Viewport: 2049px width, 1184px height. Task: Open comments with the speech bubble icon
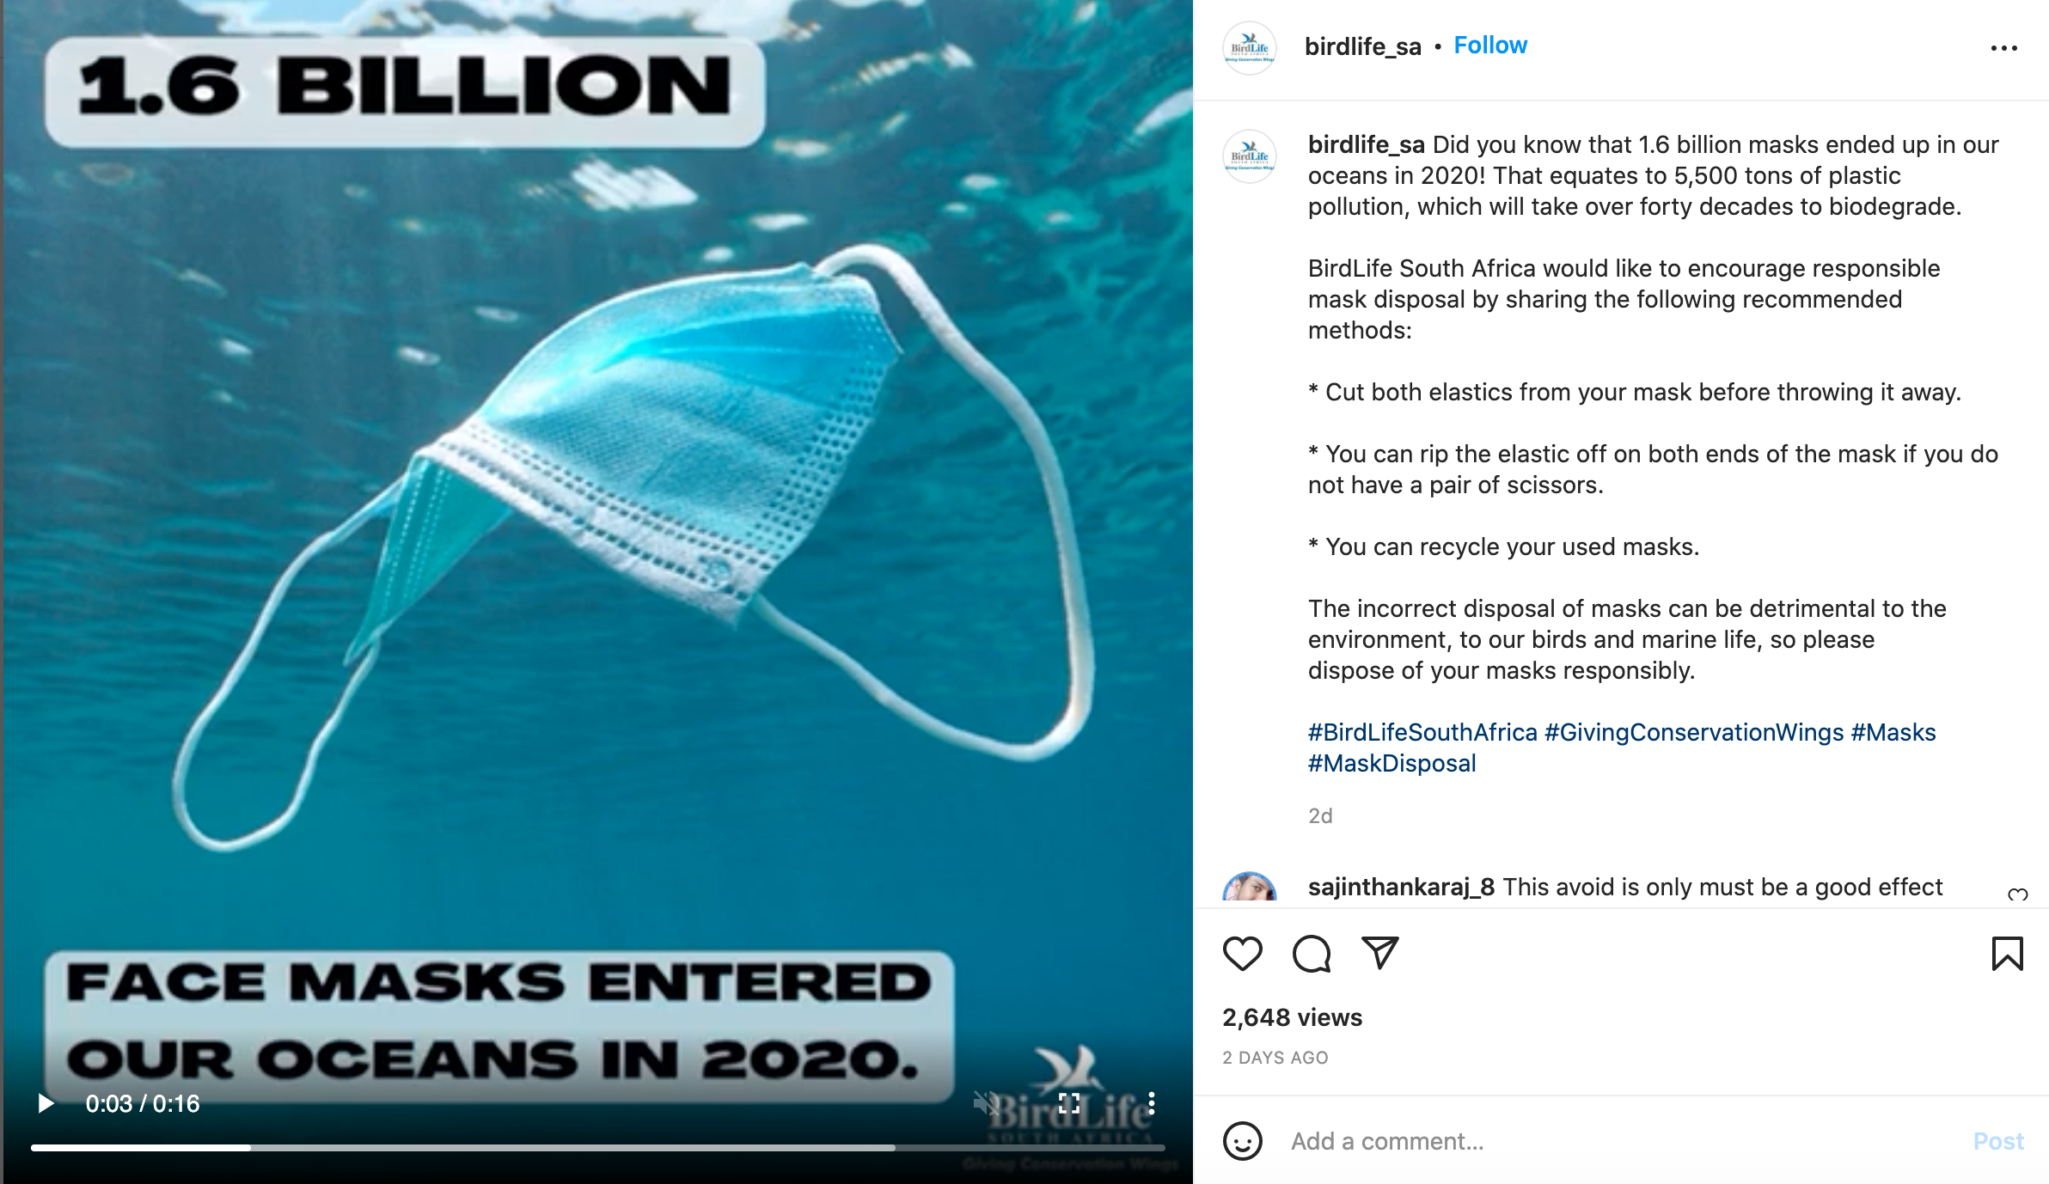click(1312, 954)
